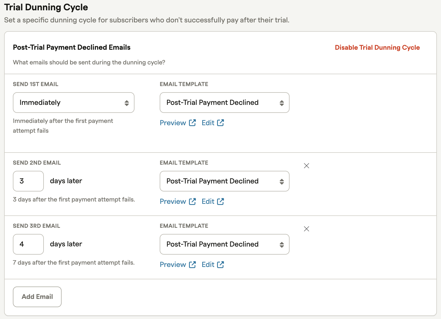Screen dimensions: 441x319
Task: Open Preview link for 1st email
Action: (173, 123)
